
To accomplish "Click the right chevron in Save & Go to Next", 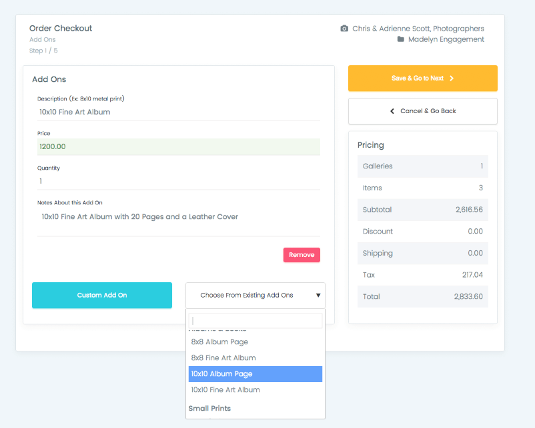I will (x=452, y=79).
